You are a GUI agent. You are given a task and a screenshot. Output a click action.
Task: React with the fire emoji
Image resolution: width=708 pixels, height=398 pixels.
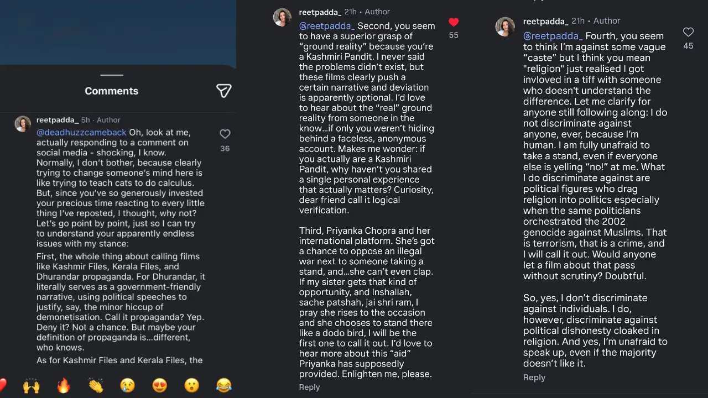tap(64, 385)
